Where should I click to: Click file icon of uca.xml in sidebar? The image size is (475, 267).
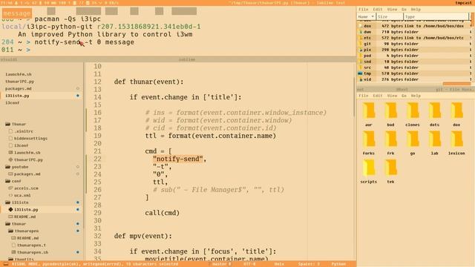[x=10, y=195]
